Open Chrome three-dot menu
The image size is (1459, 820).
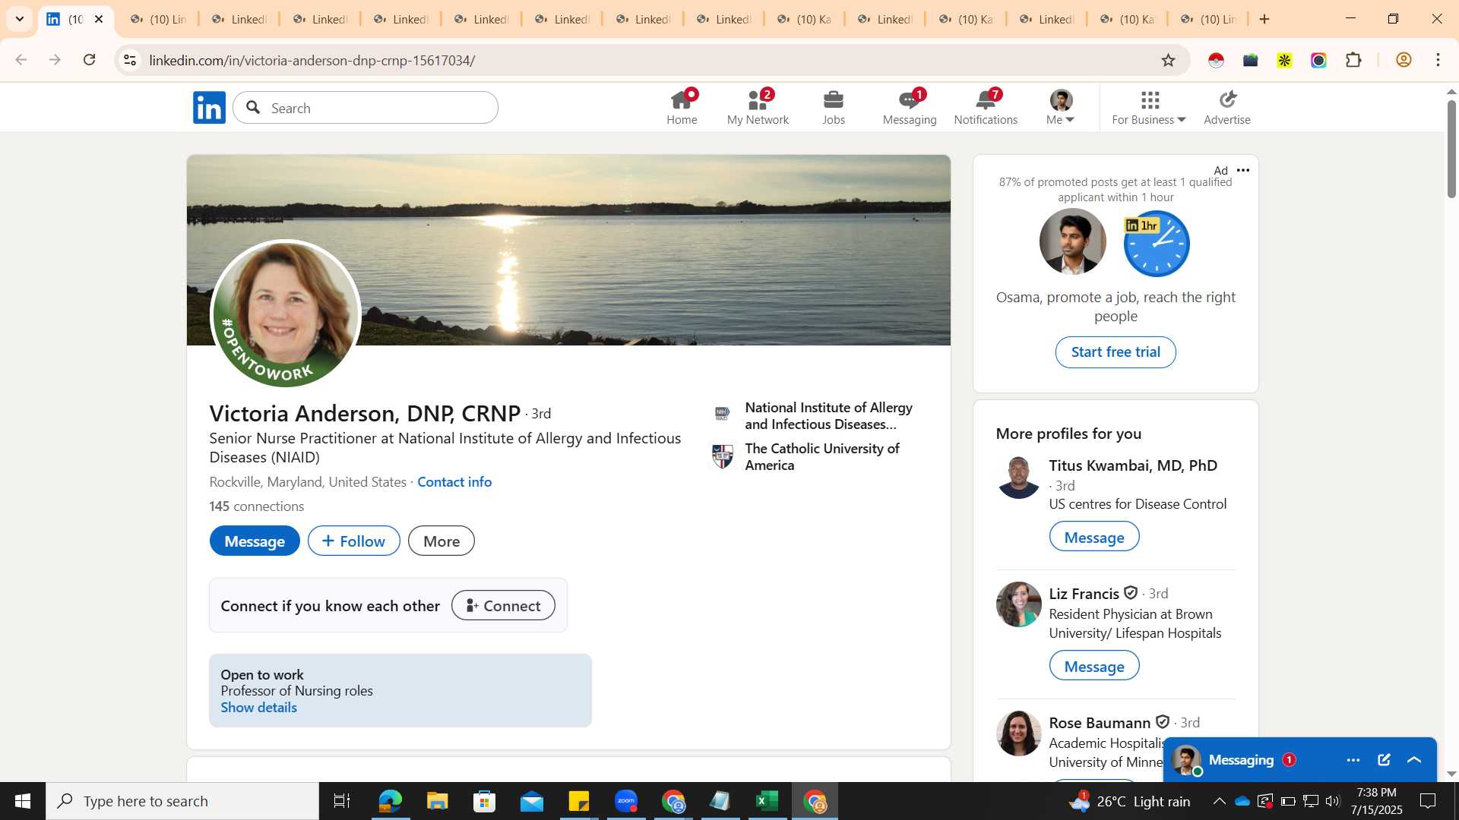[1438, 60]
